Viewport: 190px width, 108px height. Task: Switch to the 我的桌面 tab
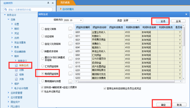pos(65,3)
